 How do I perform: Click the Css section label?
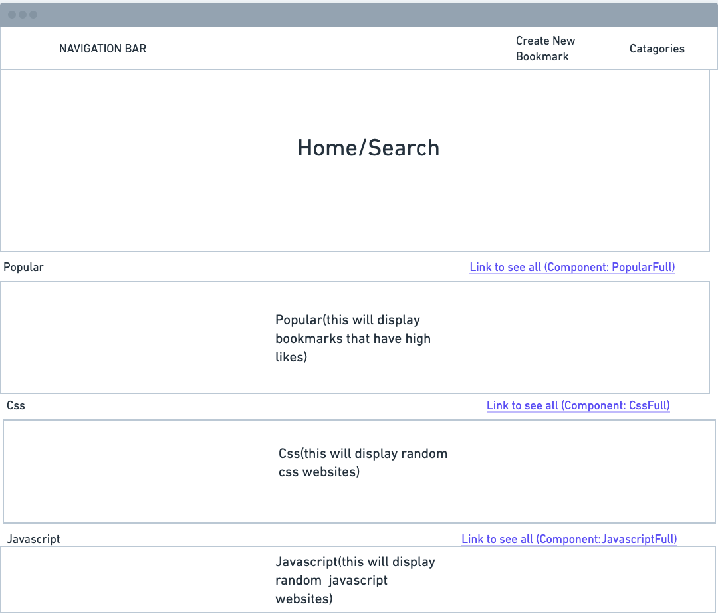tap(16, 405)
